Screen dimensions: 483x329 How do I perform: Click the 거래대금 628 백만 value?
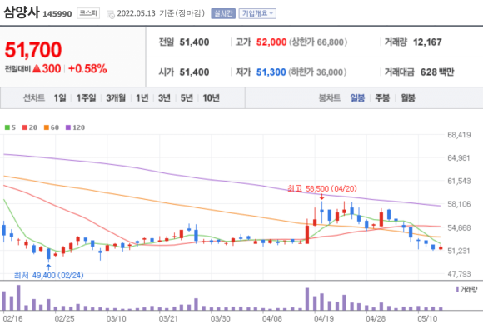click(437, 72)
